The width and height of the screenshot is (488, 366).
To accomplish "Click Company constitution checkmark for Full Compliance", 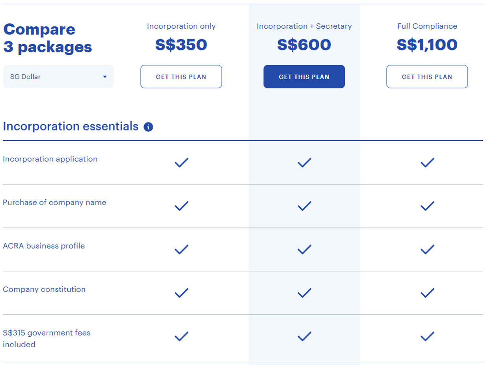I will pyautogui.click(x=427, y=293).
